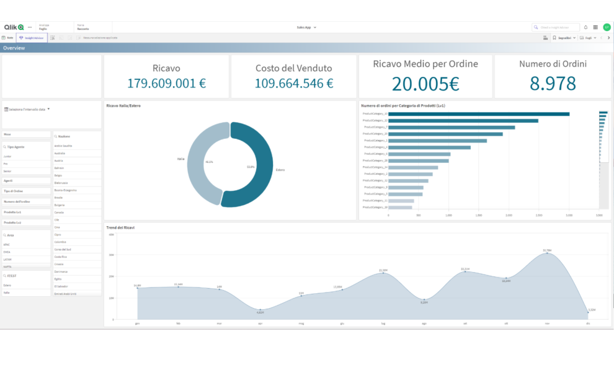Click the selections tool icon next to Insight Advisor
This screenshot has height=383, width=614.
(53, 37)
